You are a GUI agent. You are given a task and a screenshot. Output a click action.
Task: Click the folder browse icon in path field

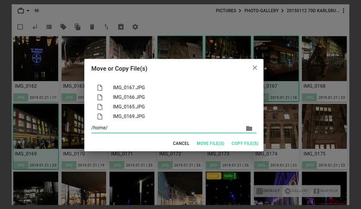click(249, 128)
